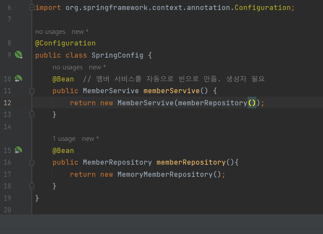Click memberRepository method name on line 16
The image size is (323, 234).
point(191,162)
